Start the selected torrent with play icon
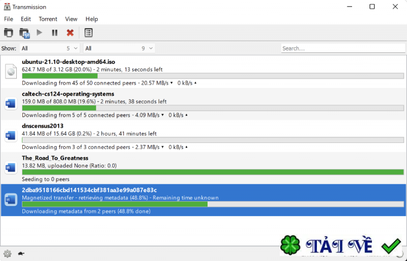The width and height of the screenshot is (407, 261). tap(40, 33)
